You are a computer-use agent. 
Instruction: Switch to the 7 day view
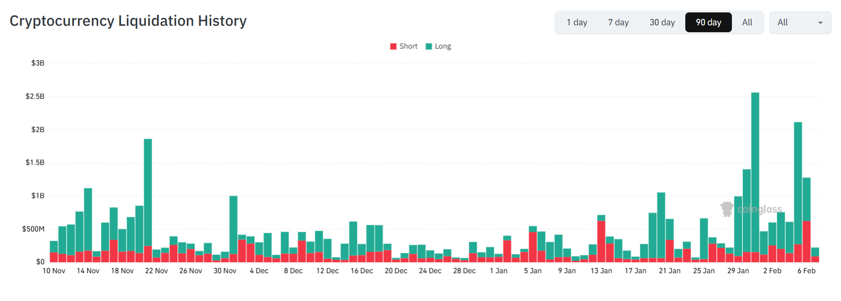[x=618, y=22]
